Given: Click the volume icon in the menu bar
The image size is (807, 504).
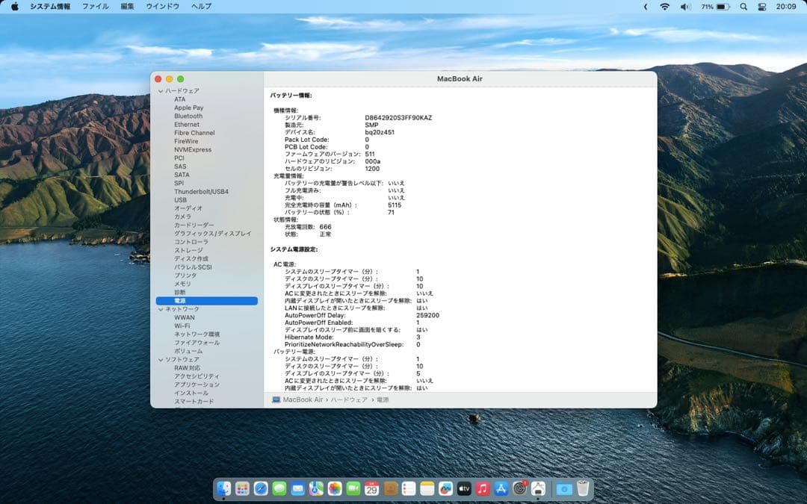Looking at the screenshot, I should point(685,7).
